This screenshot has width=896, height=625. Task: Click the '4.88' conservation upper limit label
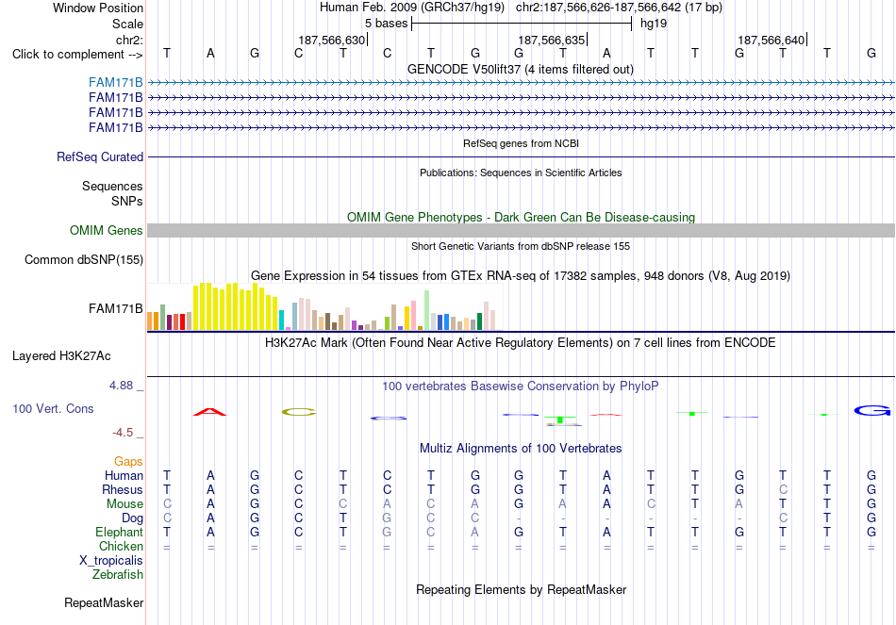click(121, 386)
